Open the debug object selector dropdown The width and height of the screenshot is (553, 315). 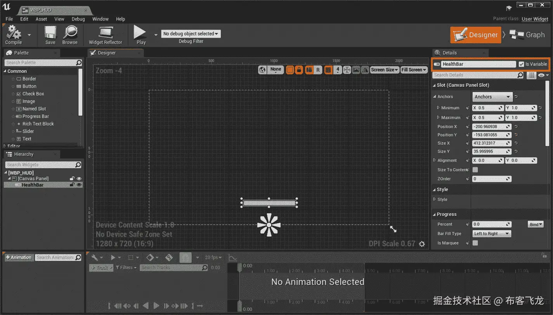(191, 34)
